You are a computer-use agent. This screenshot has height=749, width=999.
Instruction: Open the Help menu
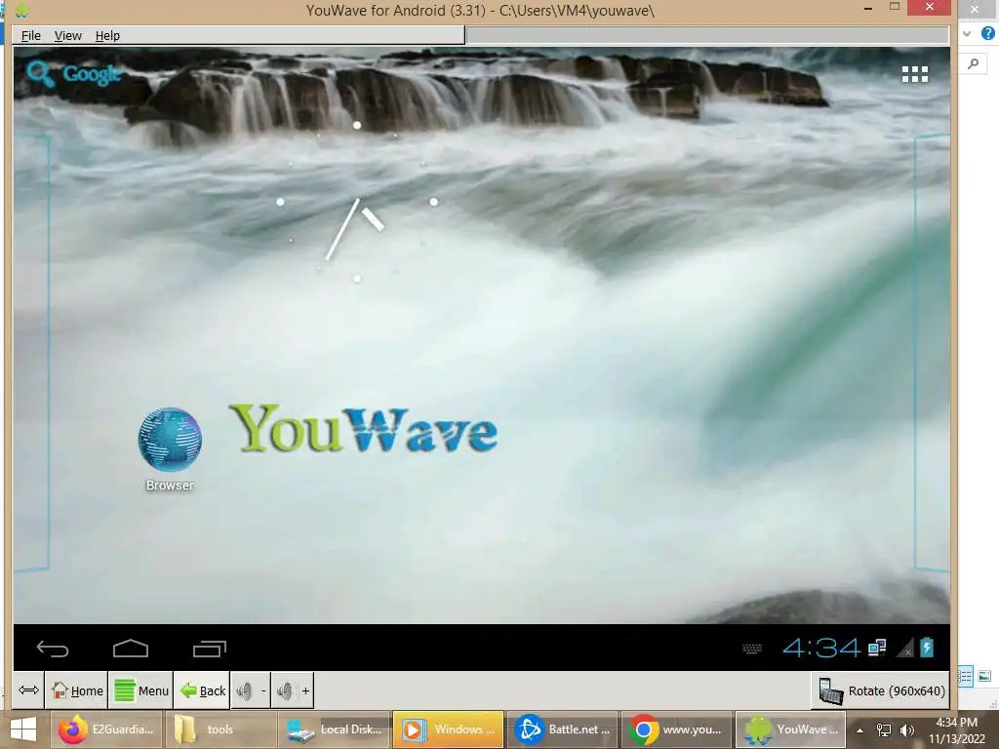107,36
